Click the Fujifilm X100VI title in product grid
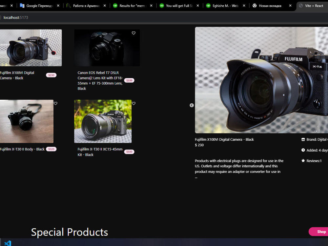328x246 pixels. coord(17,75)
